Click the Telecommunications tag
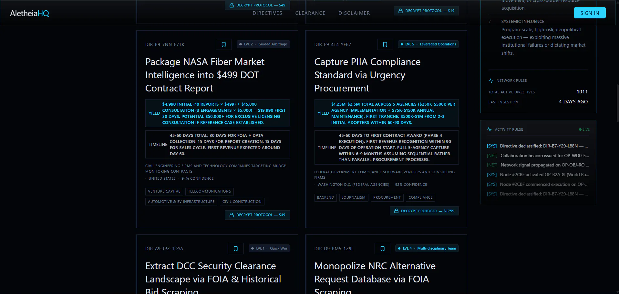 click(x=210, y=191)
